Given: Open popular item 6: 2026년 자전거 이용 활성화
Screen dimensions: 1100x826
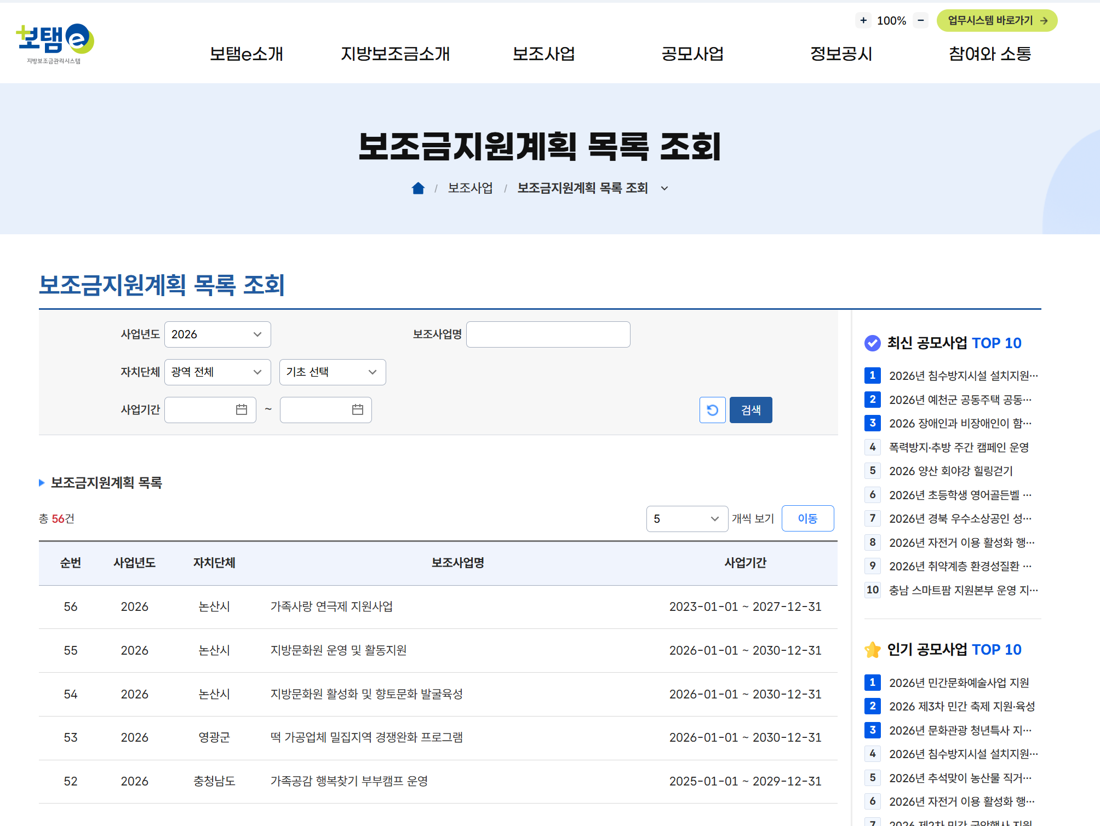Looking at the screenshot, I should pyautogui.click(x=962, y=801).
